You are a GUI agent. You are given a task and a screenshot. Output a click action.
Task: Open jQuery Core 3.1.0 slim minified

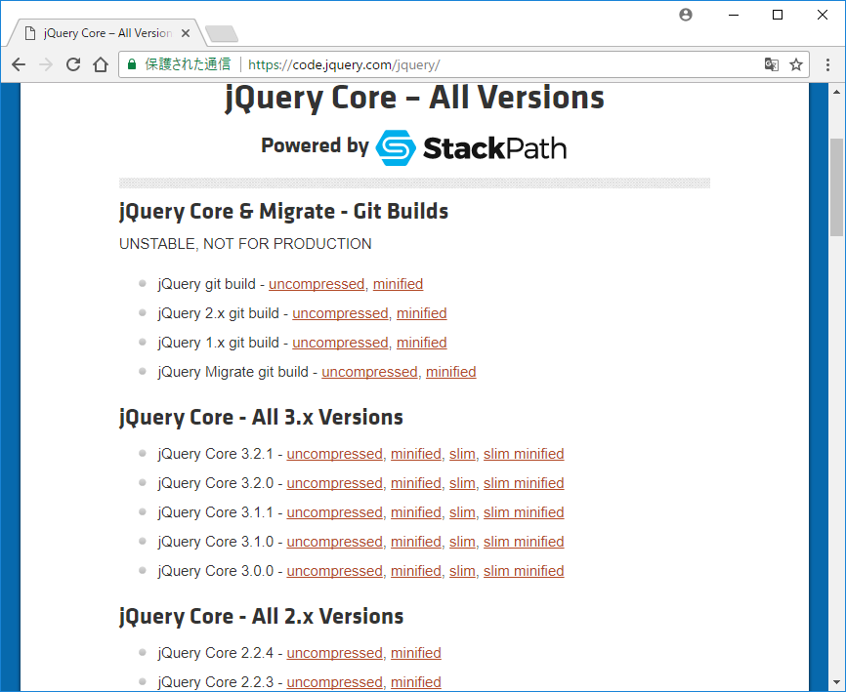[x=524, y=542]
